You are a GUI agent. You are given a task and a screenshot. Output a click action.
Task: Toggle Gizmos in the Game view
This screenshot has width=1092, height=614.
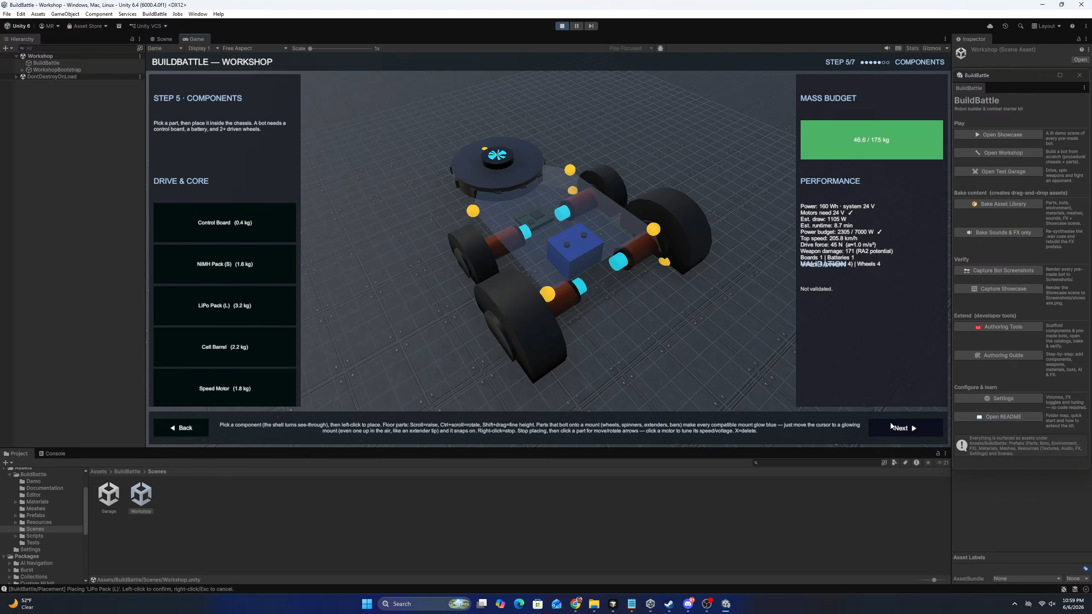tap(932, 48)
